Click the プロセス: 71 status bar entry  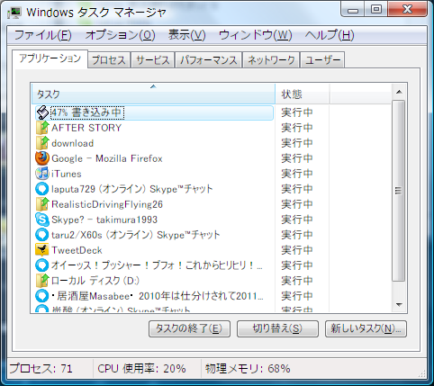coord(41,369)
